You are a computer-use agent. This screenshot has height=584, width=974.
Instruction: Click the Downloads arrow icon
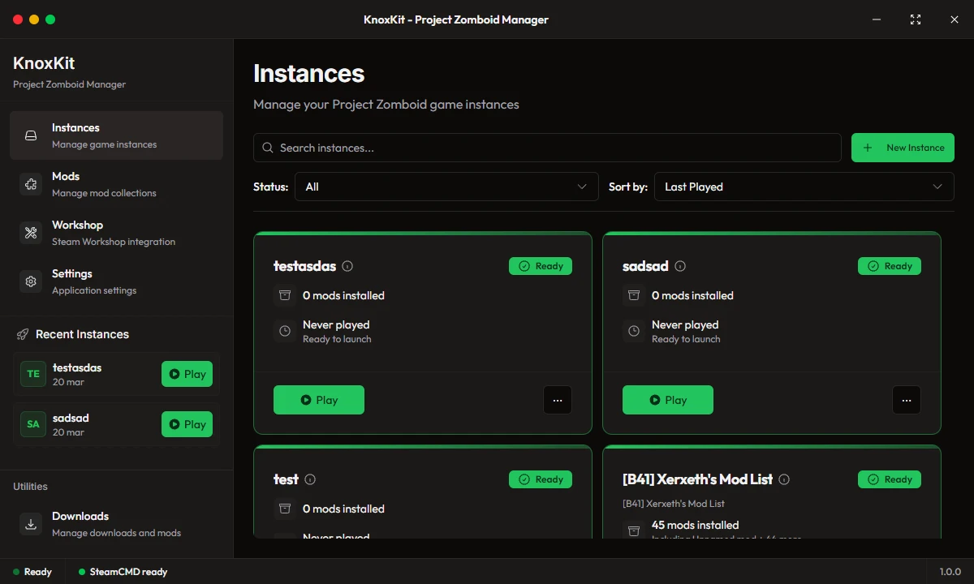[31, 524]
